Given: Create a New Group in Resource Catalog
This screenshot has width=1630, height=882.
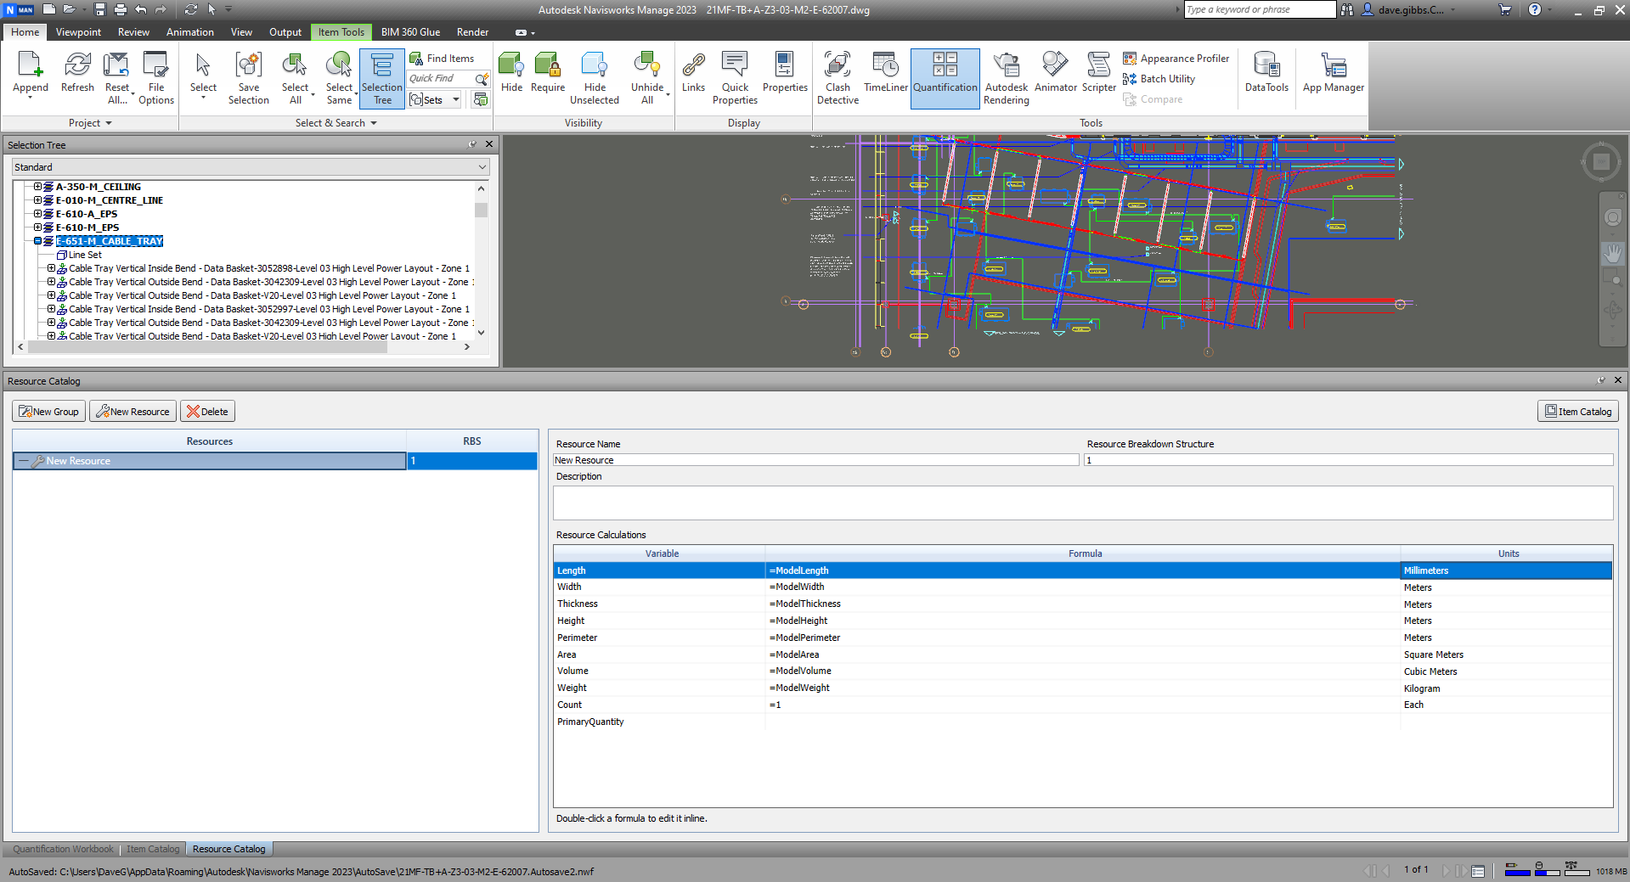Looking at the screenshot, I should pyautogui.click(x=48, y=411).
